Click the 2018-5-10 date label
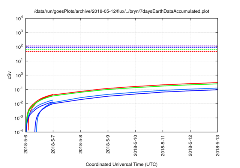This screenshot has height=168, width=240. pos(135,145)
